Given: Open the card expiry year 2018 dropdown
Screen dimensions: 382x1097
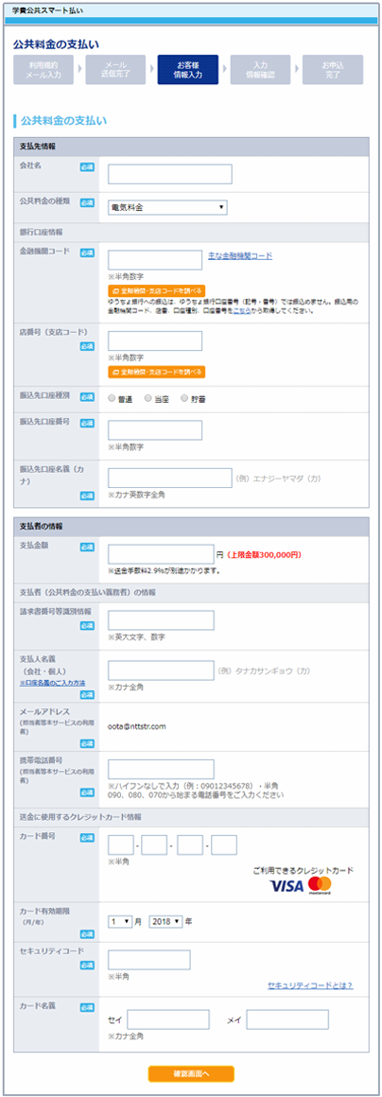Looking at the screenshot, I should (165, 921).
